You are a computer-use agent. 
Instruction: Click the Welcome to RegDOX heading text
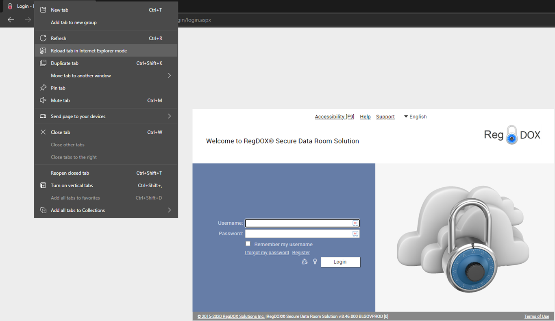point(282,141)
